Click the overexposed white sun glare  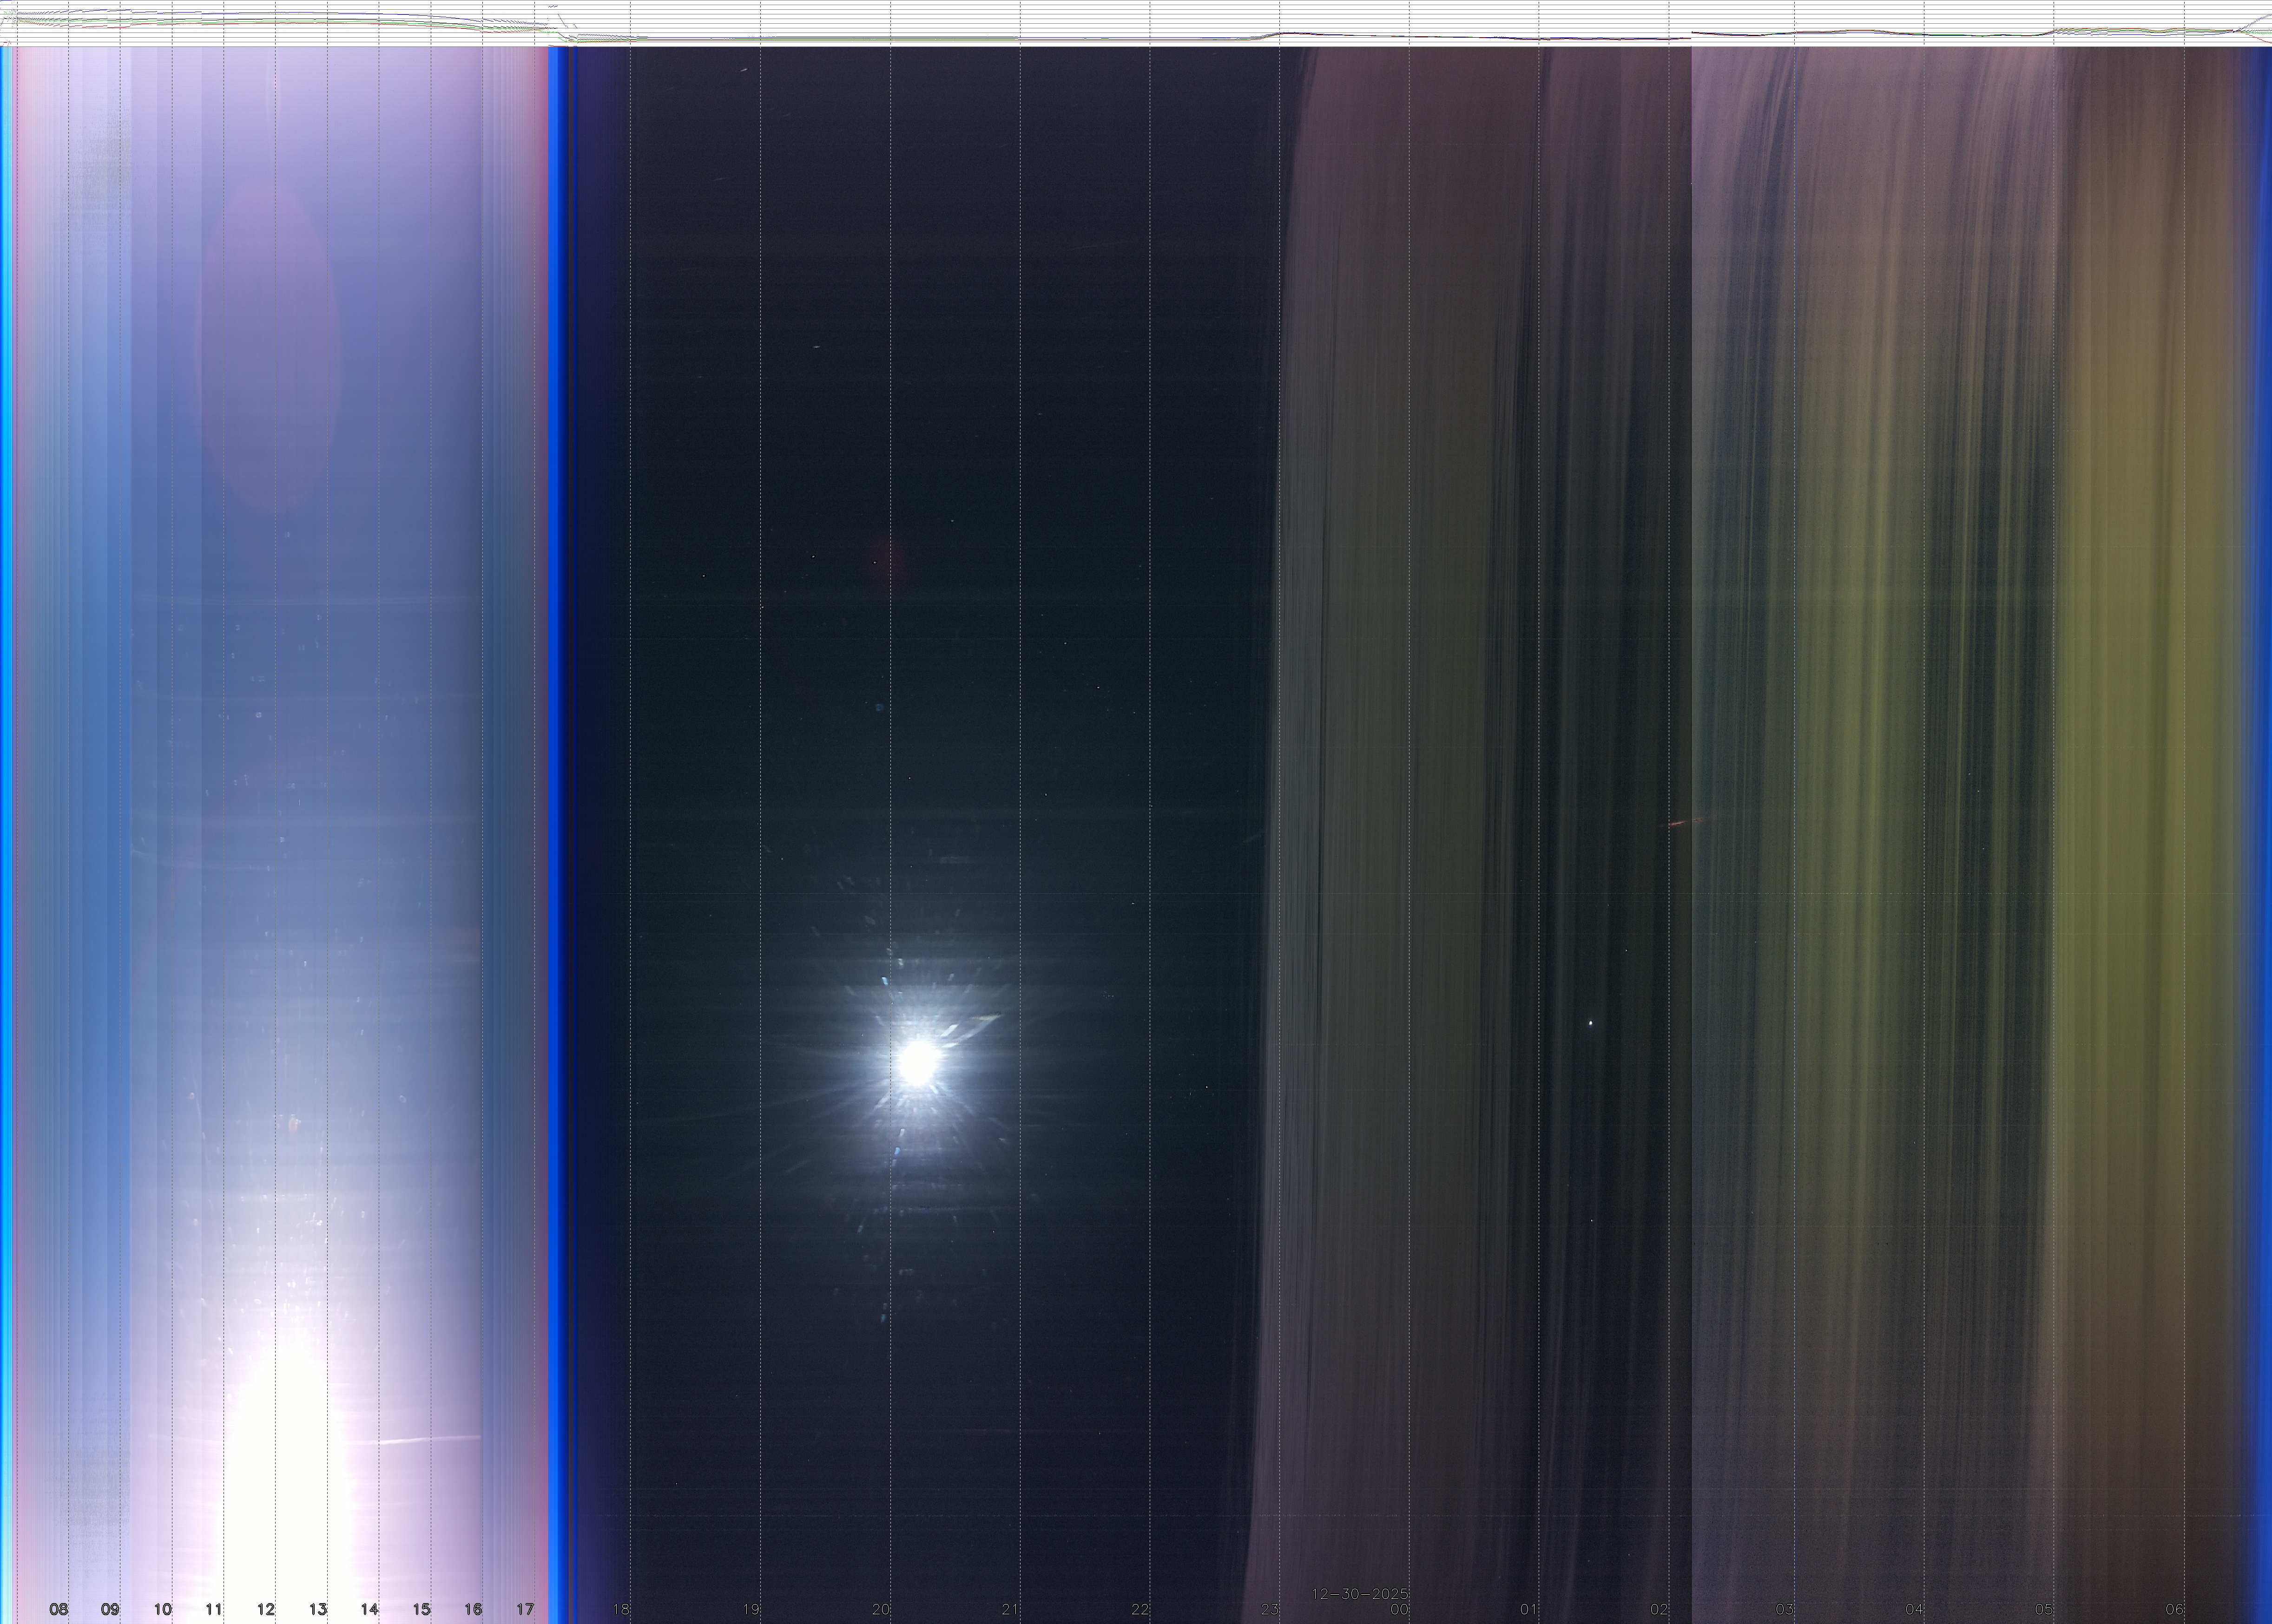click(x=288, y=1470)
